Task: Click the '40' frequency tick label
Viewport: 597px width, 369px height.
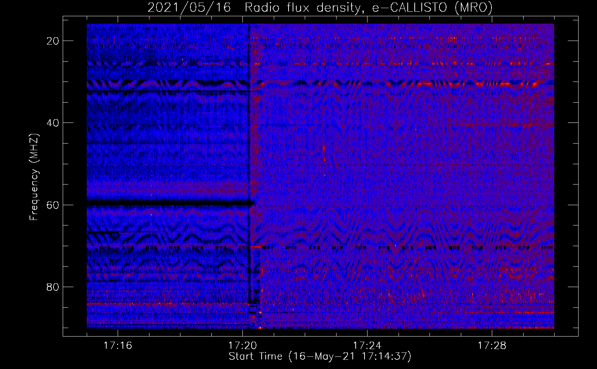Action: tap(53, 123)
